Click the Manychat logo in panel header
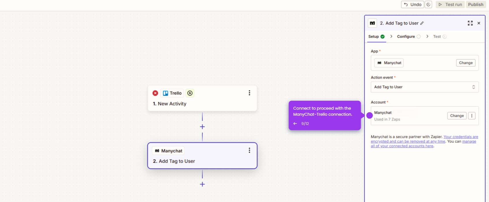This screenshot has width=489, height=202. point(372,23)
